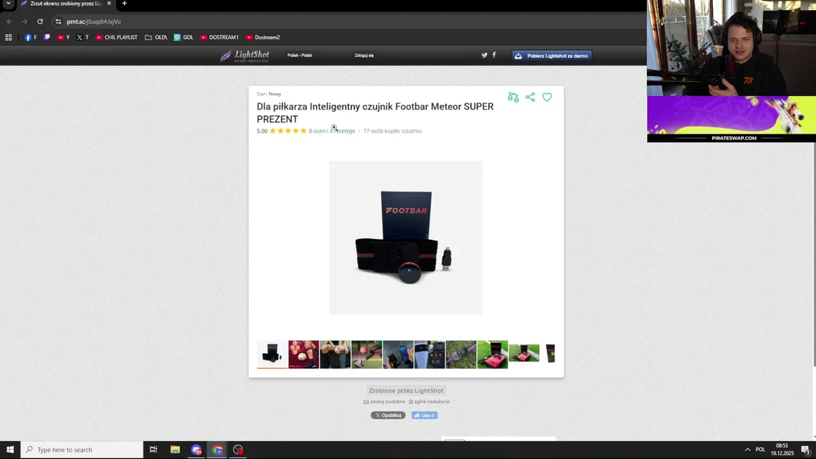Click the heart favorite icon in screenshot
816x459 pixels.
(547, 98)
